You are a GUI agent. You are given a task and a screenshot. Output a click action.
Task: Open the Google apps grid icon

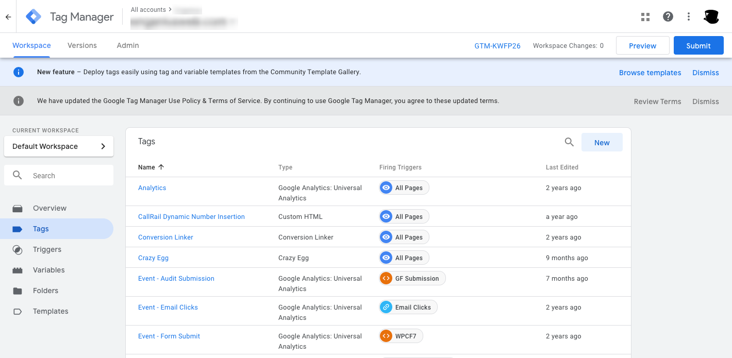(645, 16)
